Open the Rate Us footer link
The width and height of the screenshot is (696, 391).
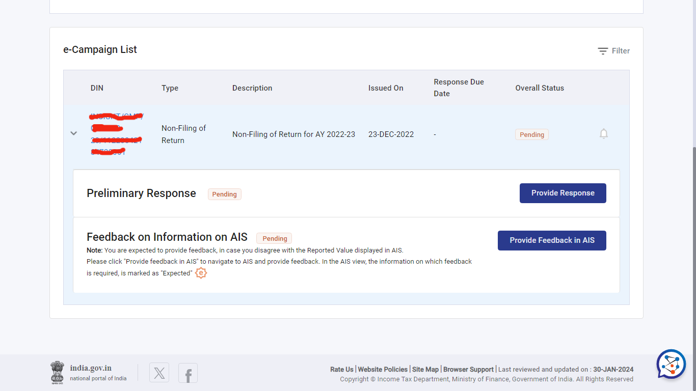point(341,370)
